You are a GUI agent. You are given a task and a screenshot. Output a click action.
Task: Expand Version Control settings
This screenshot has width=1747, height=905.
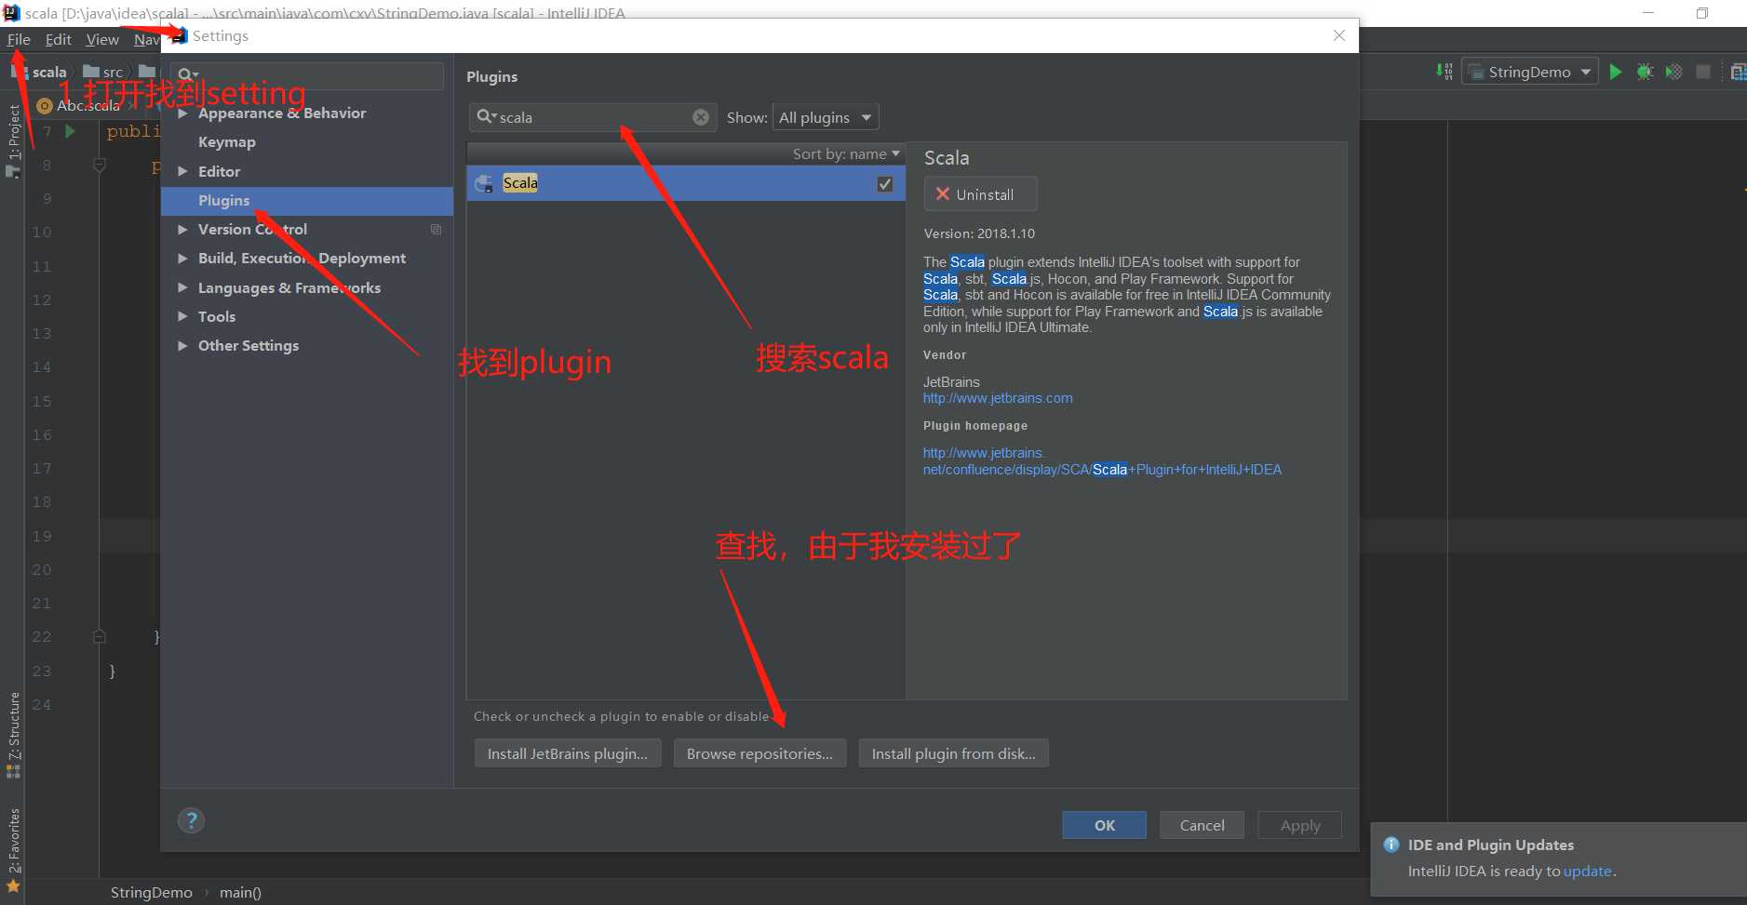[x=182, y=230]
